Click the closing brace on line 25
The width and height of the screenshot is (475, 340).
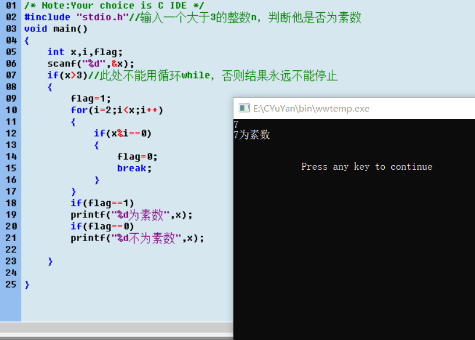pos(27,285)
